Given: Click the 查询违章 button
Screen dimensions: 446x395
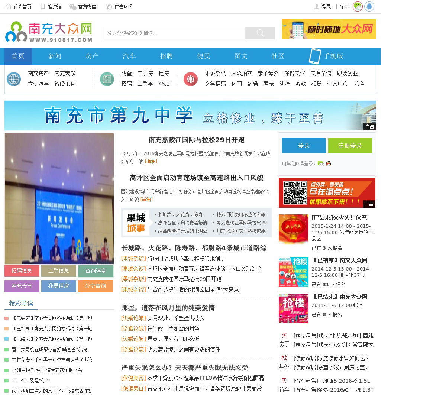Looking at the screenshot, I should pyautogui.click(x=96, y=271).
